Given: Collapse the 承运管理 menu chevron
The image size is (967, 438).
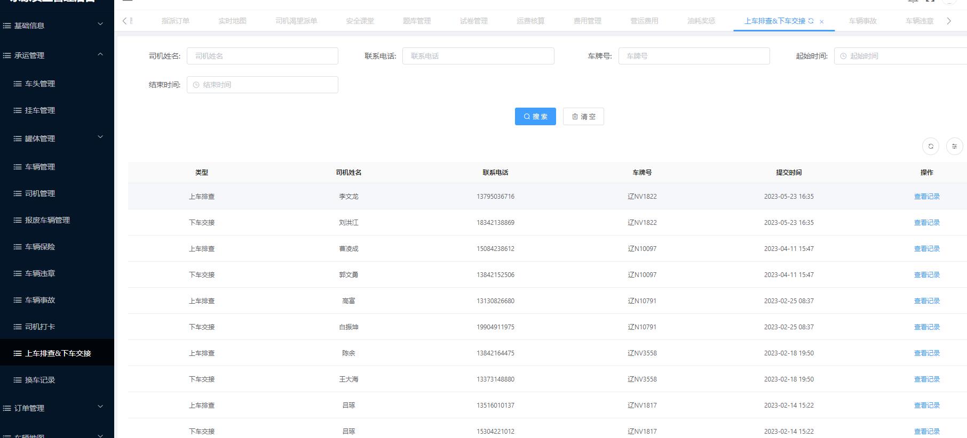Looking at the screenshot, I should click(x=100, y=54).
